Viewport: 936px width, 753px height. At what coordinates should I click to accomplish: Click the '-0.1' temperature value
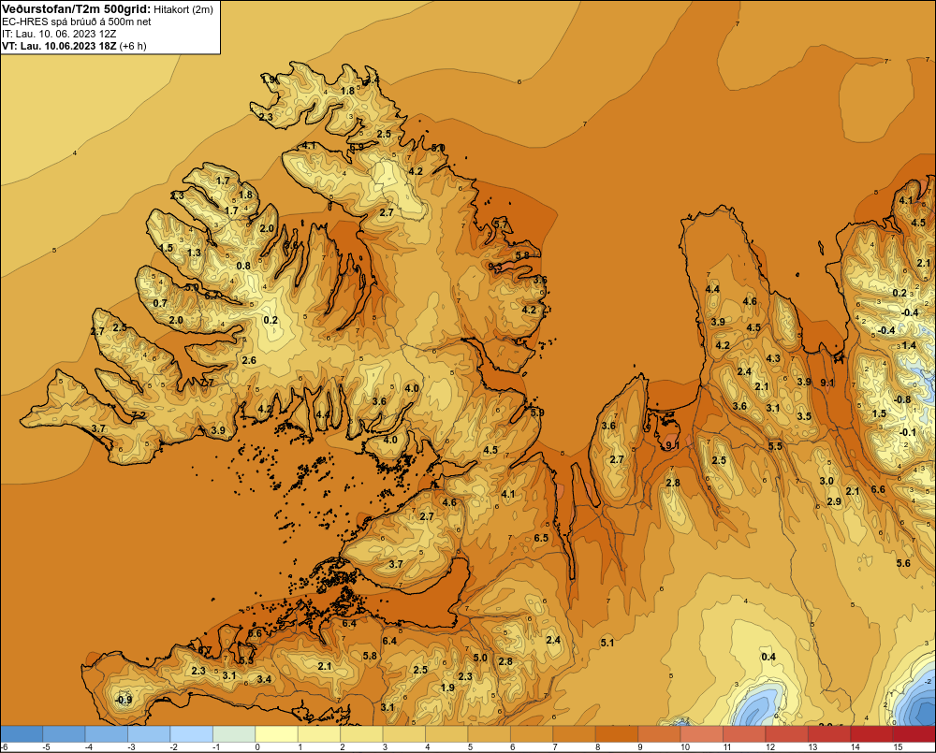(x=907, y=432)
